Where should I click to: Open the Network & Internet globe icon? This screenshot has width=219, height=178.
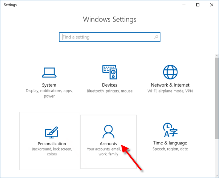pyautogui.click(x=170, y=72)
